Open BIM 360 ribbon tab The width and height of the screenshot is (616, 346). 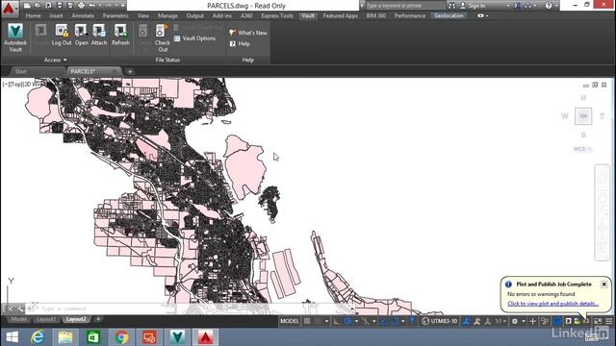click(376, 15)
